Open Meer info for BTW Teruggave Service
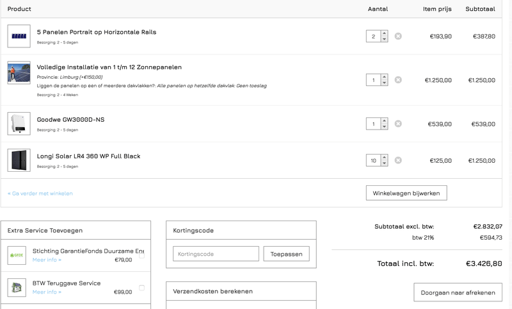The width and height of the screenshot is (512, 309). [x=47, y=292]
